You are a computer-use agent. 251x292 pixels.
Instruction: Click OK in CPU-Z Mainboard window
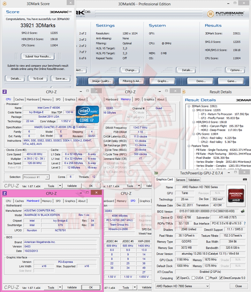click(91, 287)
